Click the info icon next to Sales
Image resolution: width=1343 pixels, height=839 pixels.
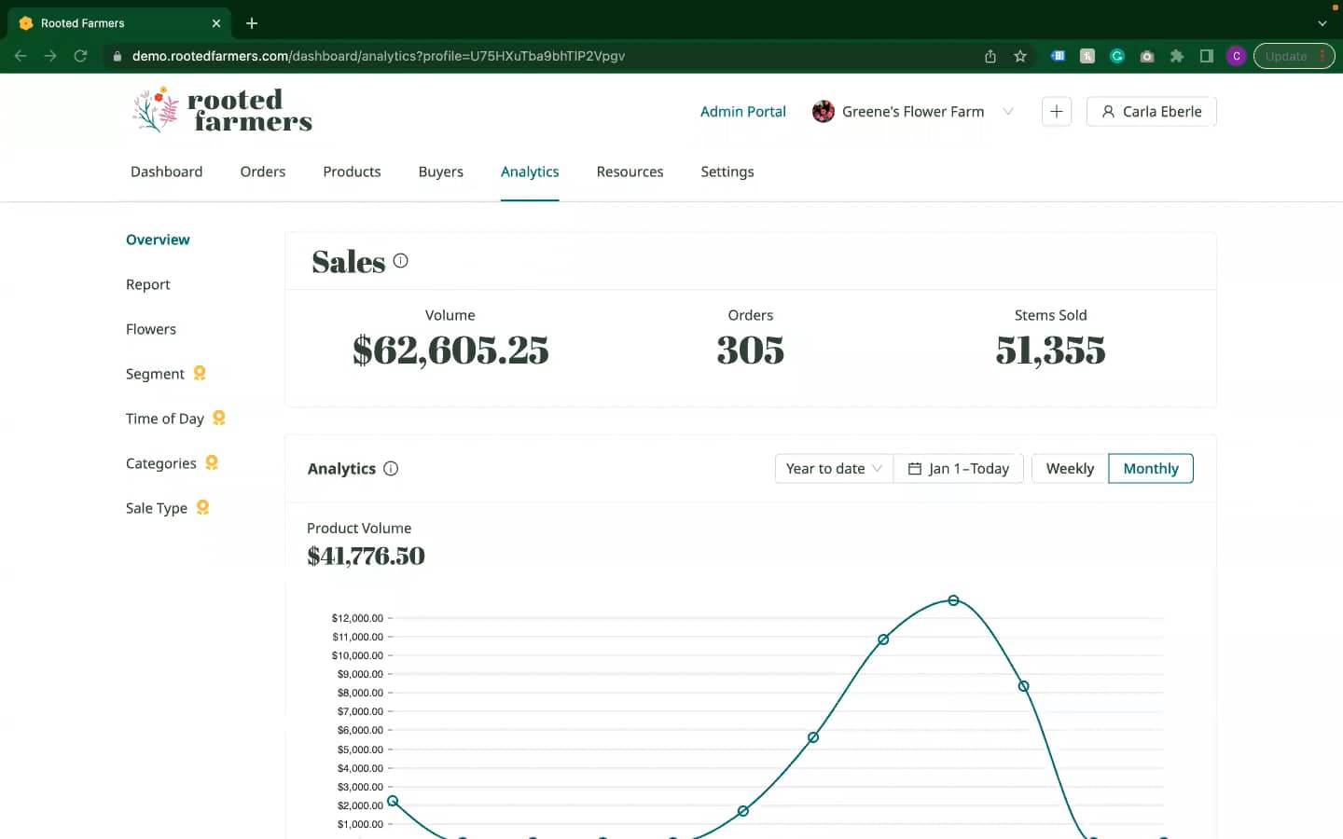coord(400,261)
